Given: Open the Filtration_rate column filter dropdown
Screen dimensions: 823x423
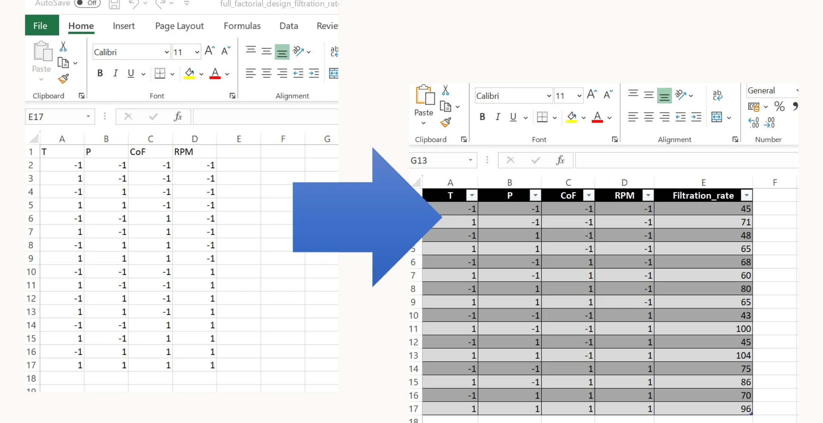Looking at the screenshot, I should tap(746, 196).
